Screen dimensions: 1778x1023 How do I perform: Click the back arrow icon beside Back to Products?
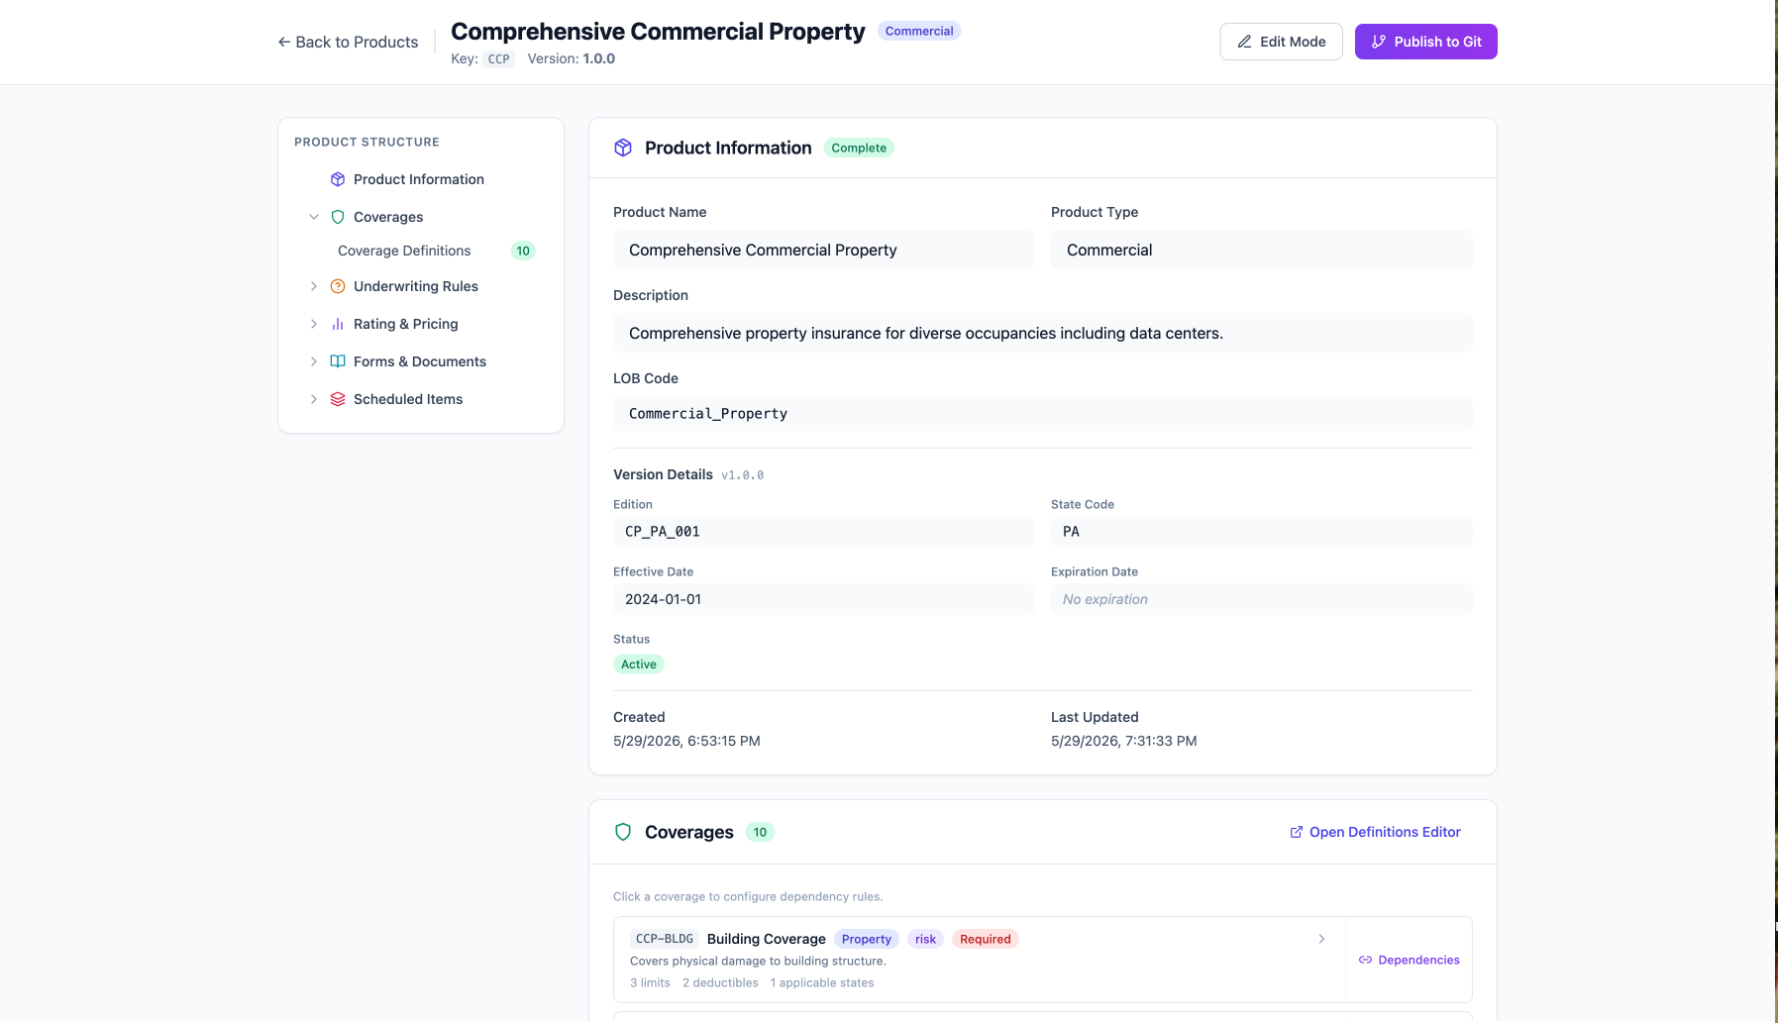(x=284, y=42)
